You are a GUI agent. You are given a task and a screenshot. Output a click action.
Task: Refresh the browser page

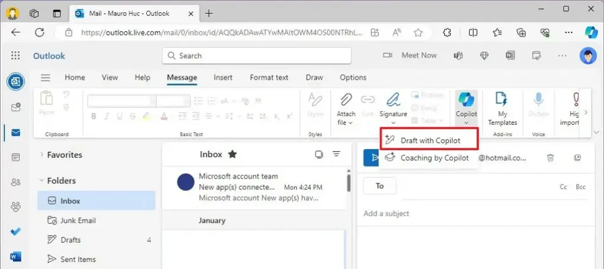click(39, 33)
